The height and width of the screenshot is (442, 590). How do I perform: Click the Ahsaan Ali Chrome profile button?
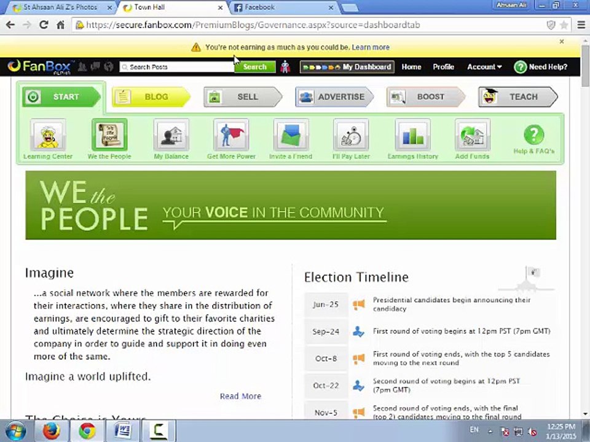(x=511, y=6)
